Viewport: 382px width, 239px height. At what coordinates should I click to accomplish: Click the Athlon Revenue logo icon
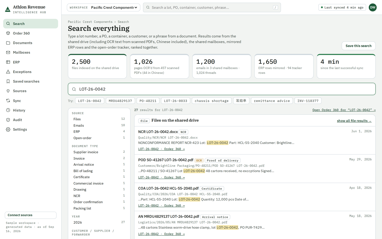(x=8, y=10)
